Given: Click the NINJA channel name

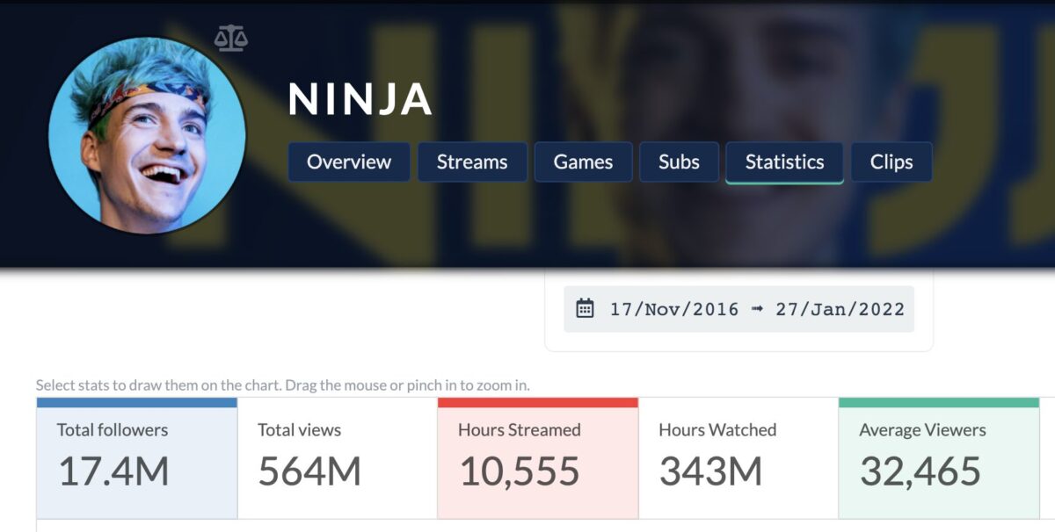Looking at the screenshot, I should [x=361, y=101].
